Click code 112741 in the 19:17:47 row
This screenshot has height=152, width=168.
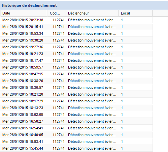59,60
